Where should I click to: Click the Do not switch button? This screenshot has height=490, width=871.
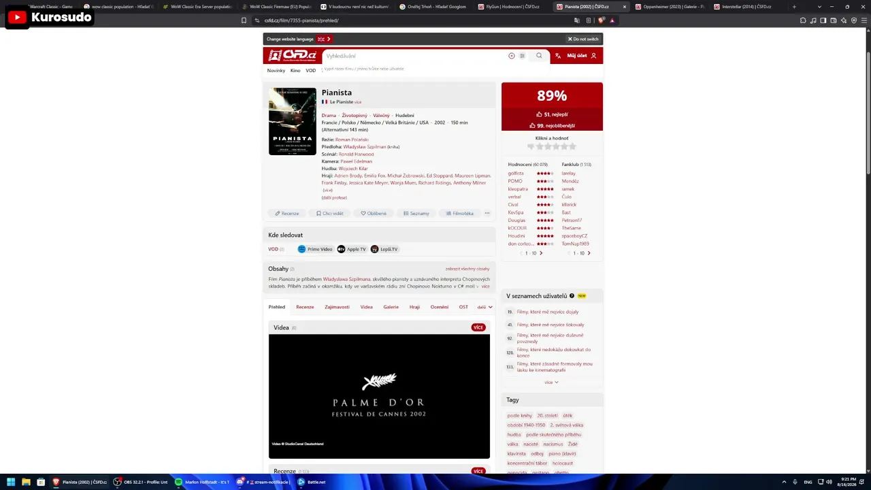click(583, 39)
